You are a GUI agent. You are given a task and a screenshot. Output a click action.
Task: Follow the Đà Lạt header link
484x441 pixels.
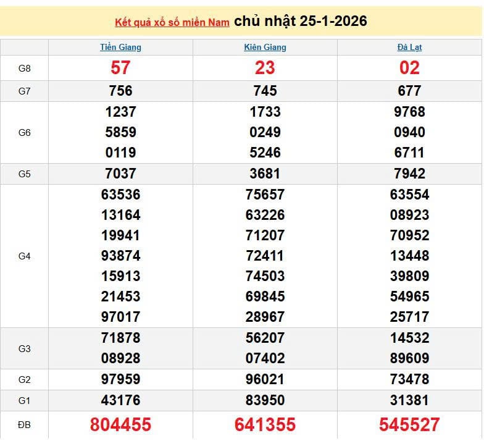click(x=409, y=47)
